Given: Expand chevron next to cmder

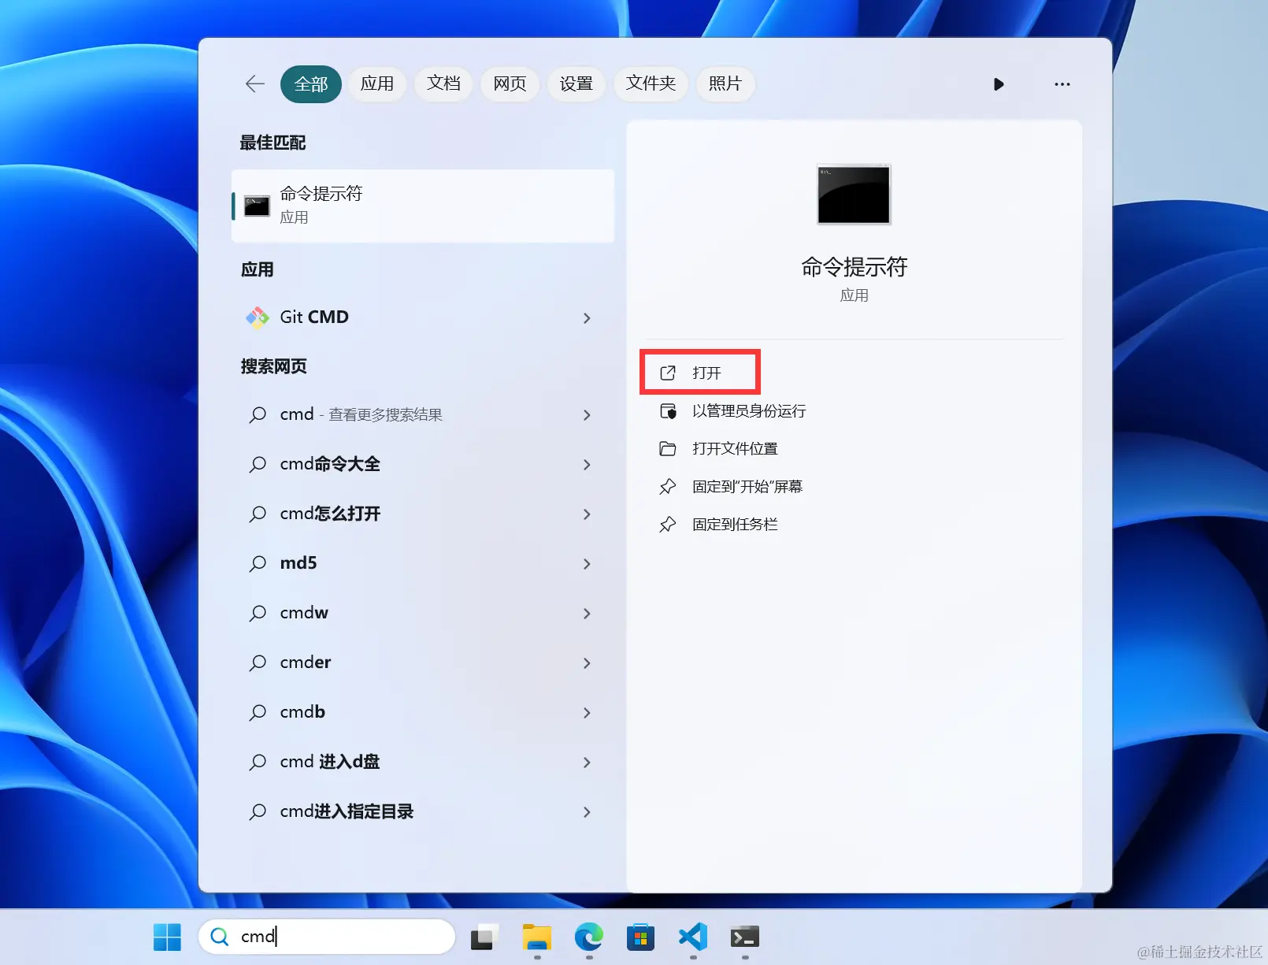Looking at the screenshot, I should (x=587, y=663).
